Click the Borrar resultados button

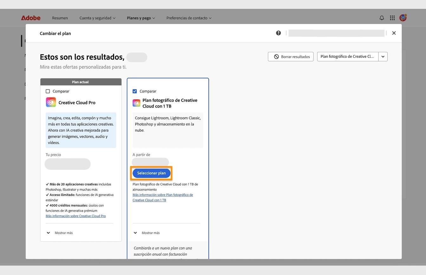(291, 57)
